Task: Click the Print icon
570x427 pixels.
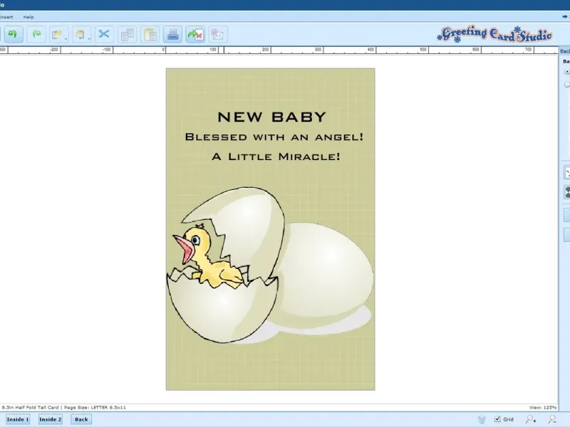Action: point(172,34)
